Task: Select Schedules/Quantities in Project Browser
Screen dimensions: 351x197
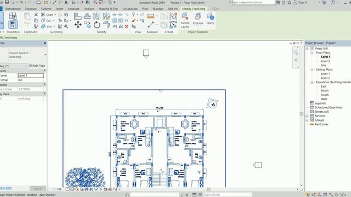Action: pos(329,108)
